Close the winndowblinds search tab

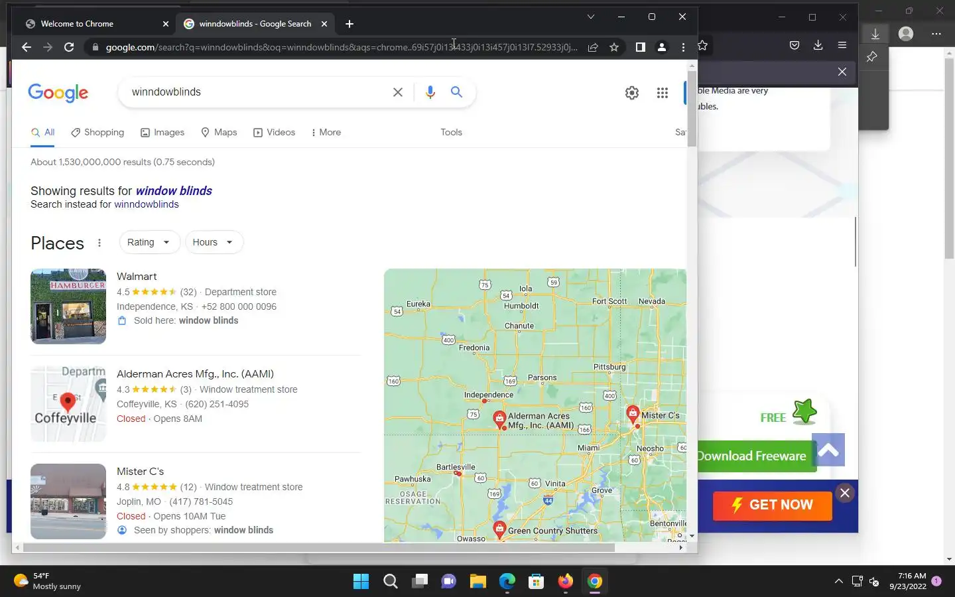[x=324, y=24]
